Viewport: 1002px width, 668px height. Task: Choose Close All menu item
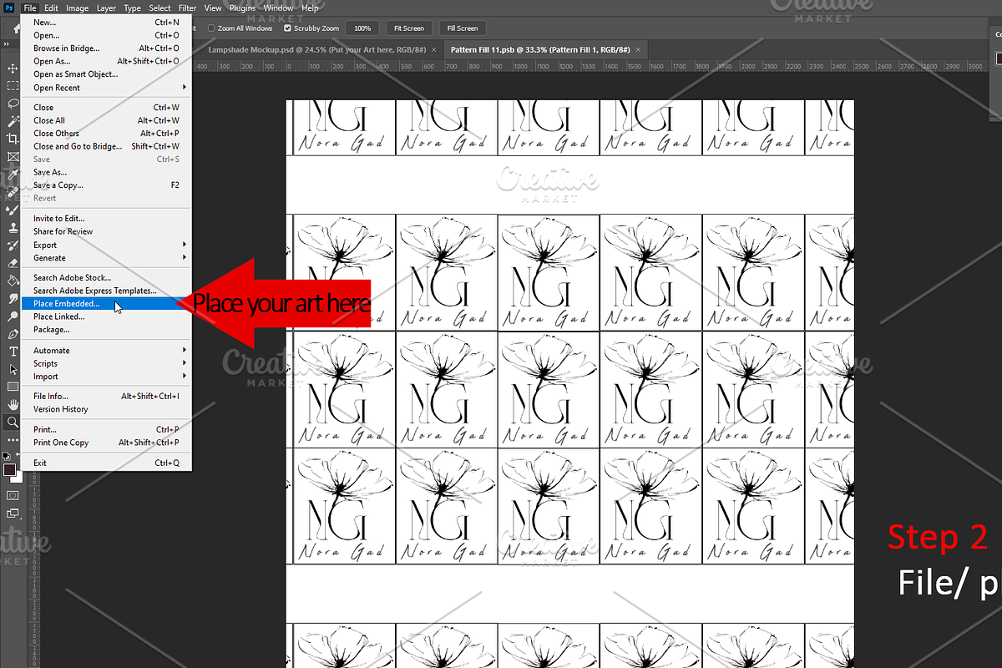point(106,120)
